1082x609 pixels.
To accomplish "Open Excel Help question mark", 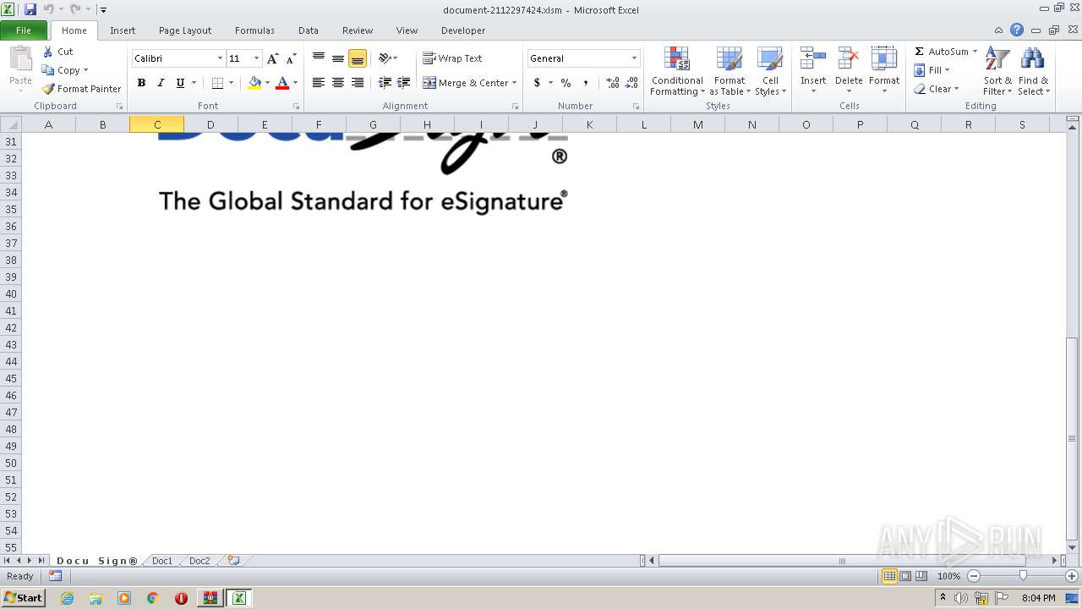I will click(1017, 30).
